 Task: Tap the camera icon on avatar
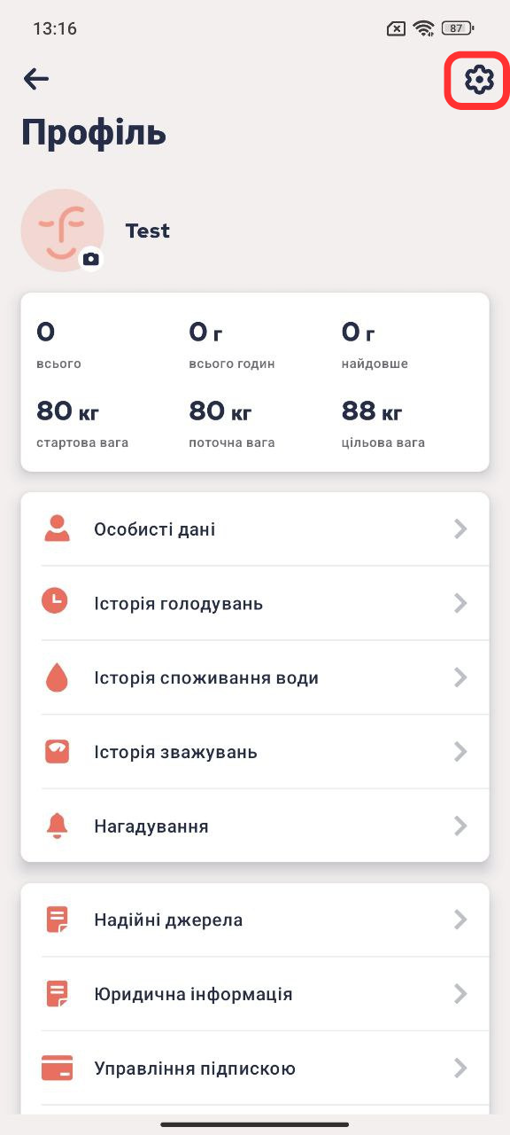91,259
